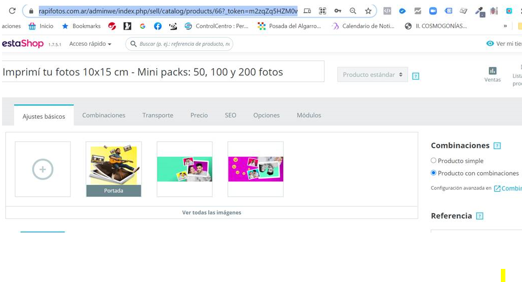The height and width of the screenshot is (282, 522).
Task: Open ControlCentro bookmark
Action: click(x=216, y=26)
